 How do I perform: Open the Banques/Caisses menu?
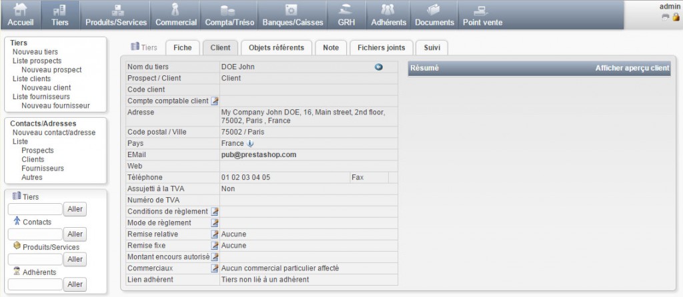point(293,15)
